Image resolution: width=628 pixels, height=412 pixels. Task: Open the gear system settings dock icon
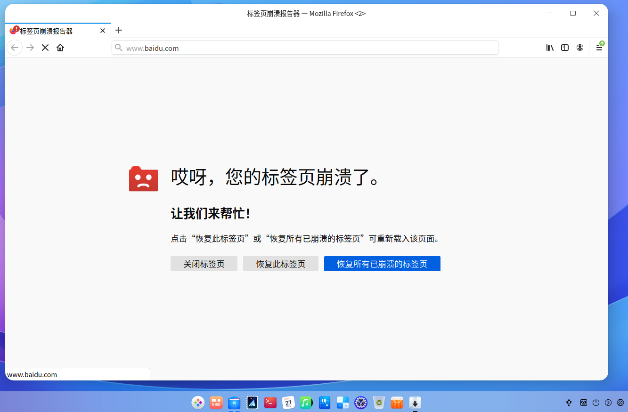(x=361, y=403)
